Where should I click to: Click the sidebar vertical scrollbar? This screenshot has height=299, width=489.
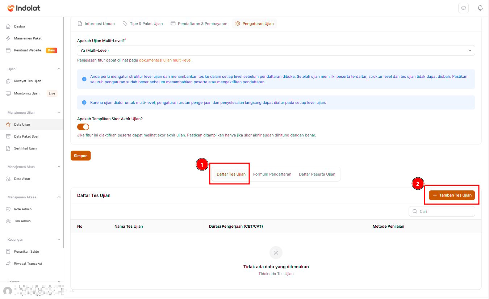pos(63,132)
